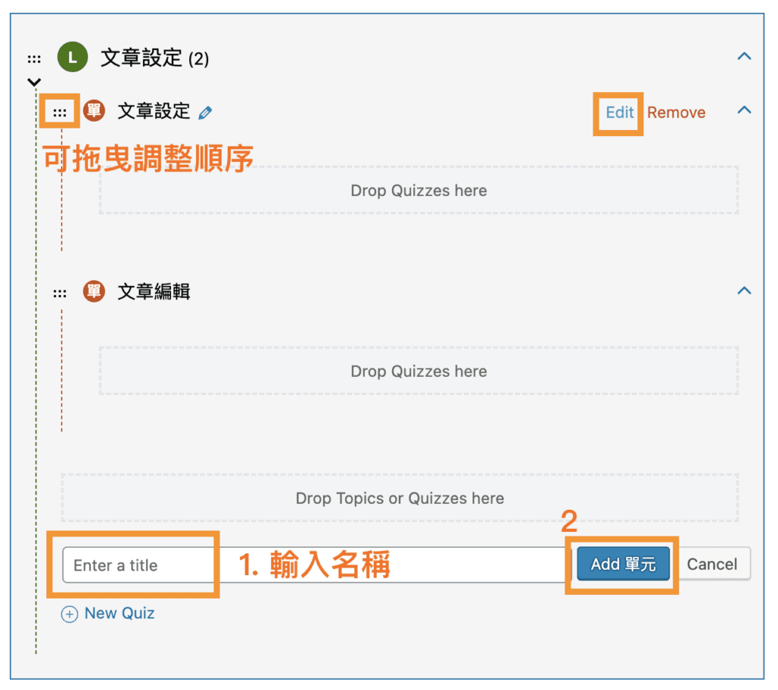This screenshot has width=778, height=690.
Task: Click the Drop Topics or Quizzes here area
Action: coord(400,499)
